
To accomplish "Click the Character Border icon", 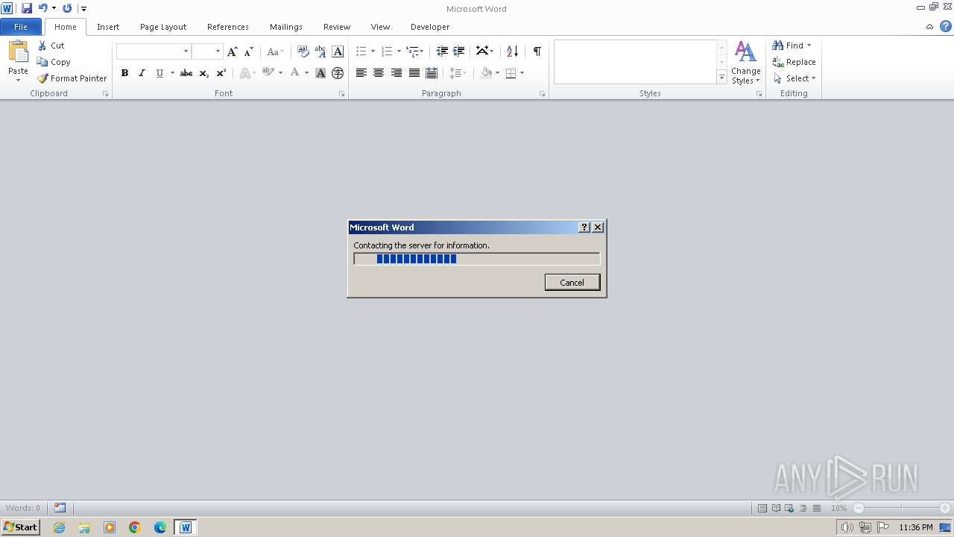I will click(338, 51).
